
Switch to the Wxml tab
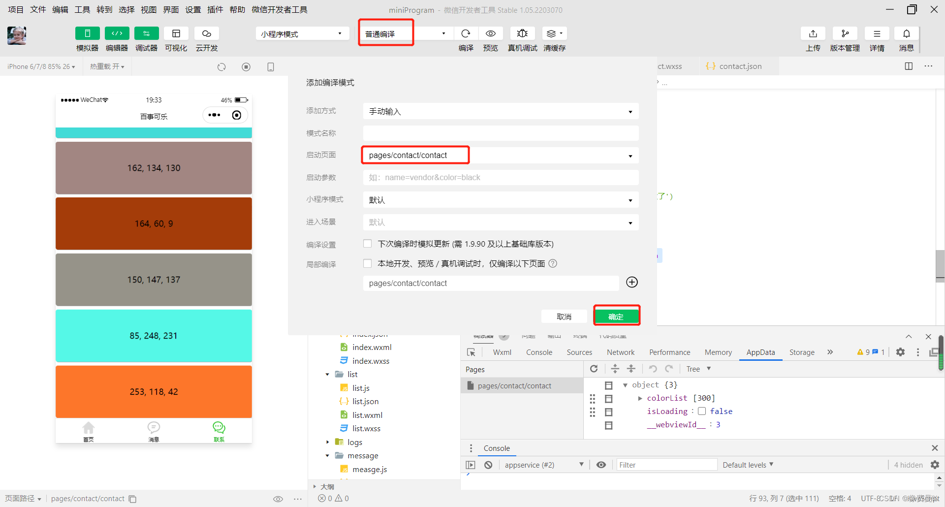pos(502,352)
